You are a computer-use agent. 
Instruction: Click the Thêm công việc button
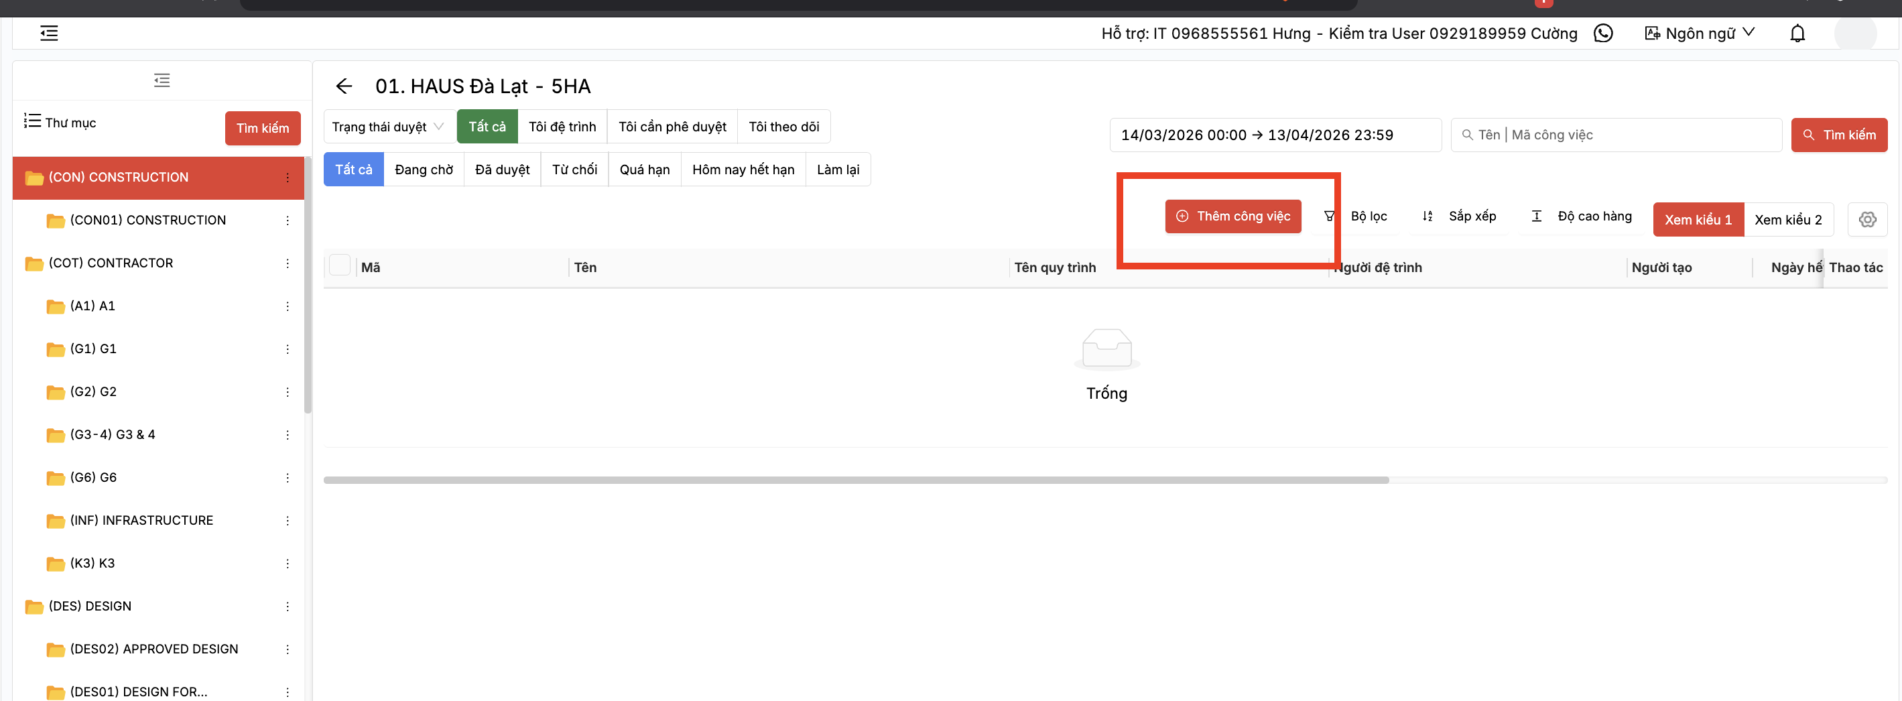pos(1232,216)
